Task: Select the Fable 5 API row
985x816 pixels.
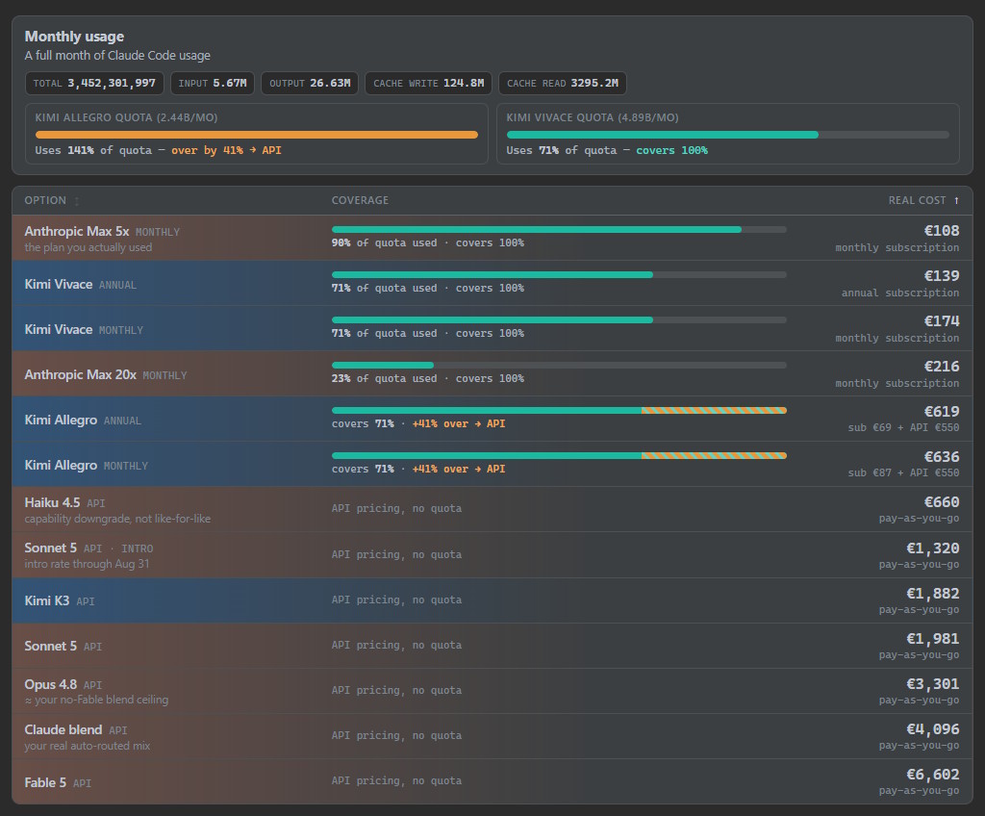Action: point(492,781)
